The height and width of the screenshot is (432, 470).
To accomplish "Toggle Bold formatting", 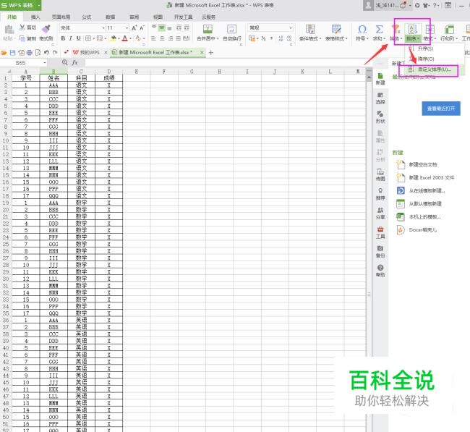I will pos(63,38).
